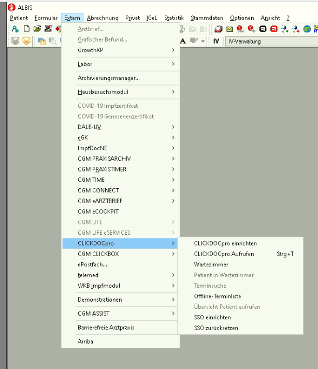Open the Formular menu
The width and height of the screenshot is (318, 369).
46,18
